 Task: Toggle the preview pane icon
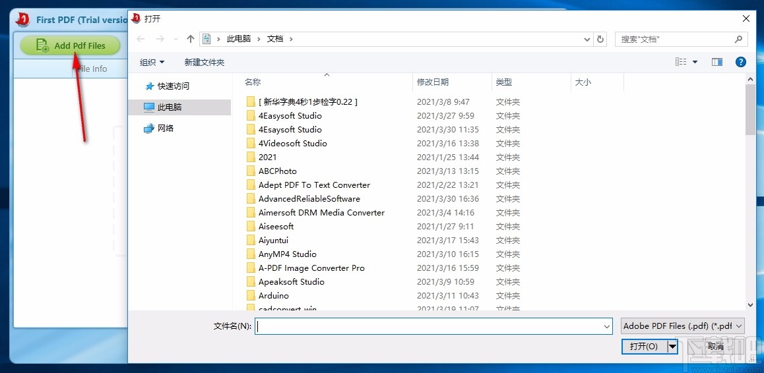[x=716, y=62]
